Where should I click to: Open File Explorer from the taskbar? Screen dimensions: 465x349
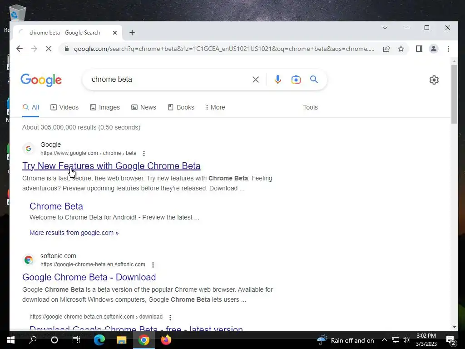[121, 340]
